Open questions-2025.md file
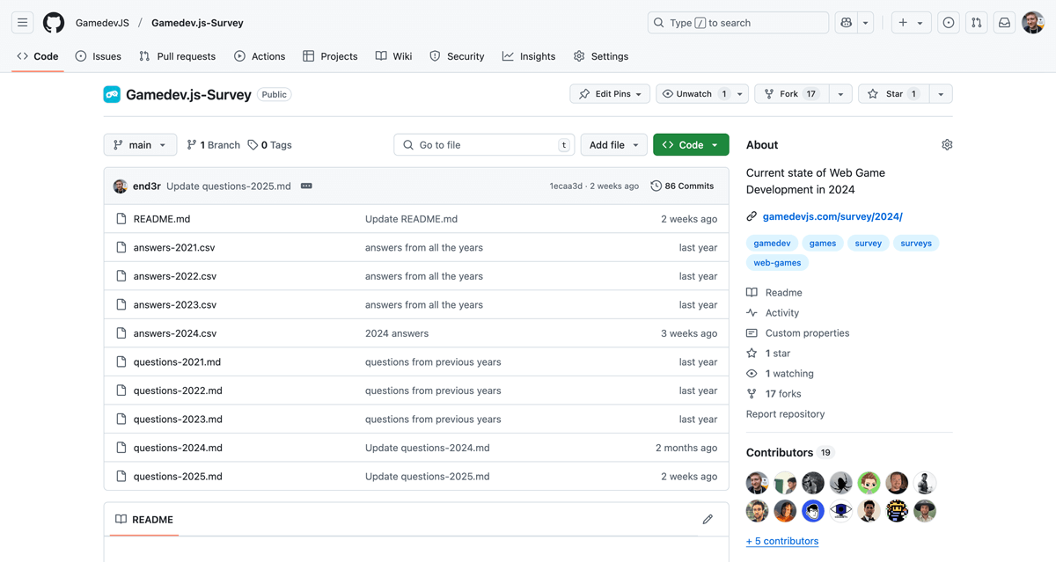 click(x=178, y=477)
